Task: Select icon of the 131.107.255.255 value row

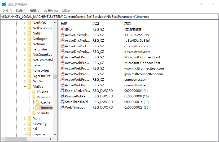Action: 62,35
